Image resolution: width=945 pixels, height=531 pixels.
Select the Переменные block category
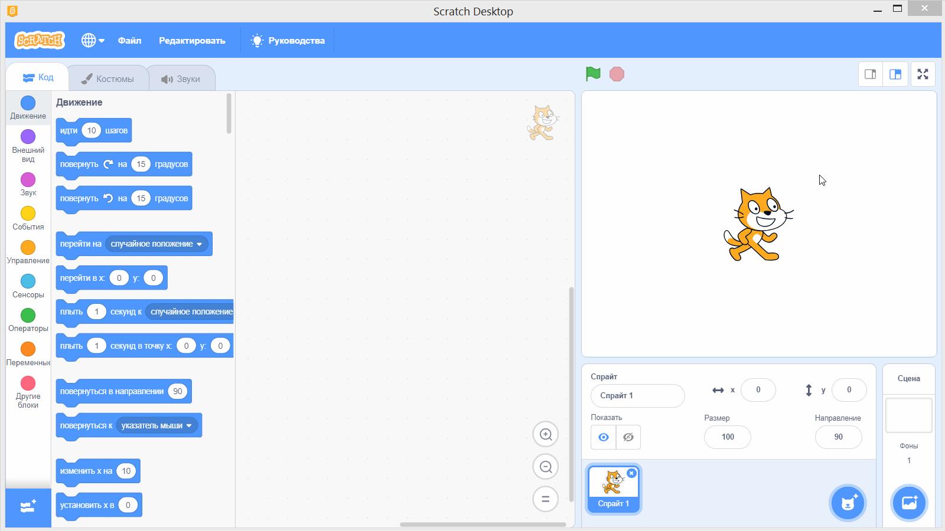28,354
